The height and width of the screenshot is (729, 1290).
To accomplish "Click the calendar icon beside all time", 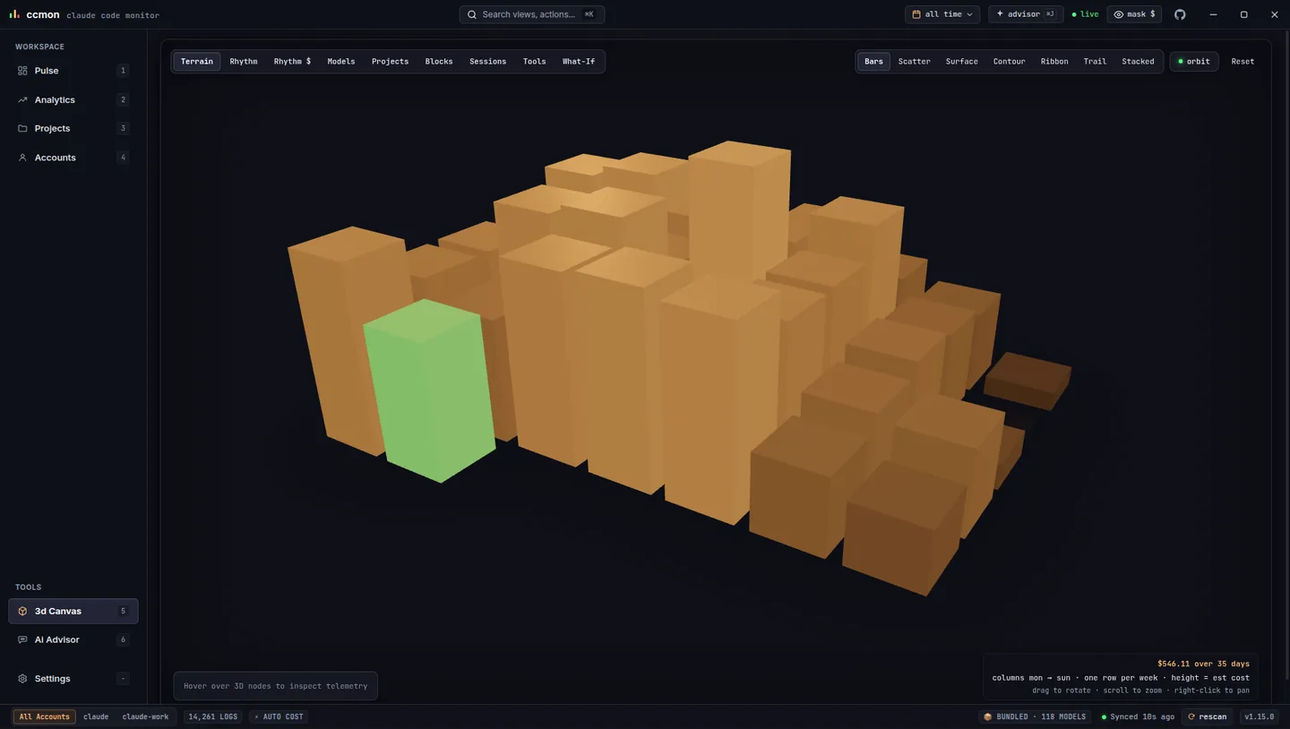I will click(x=916, y=14).
